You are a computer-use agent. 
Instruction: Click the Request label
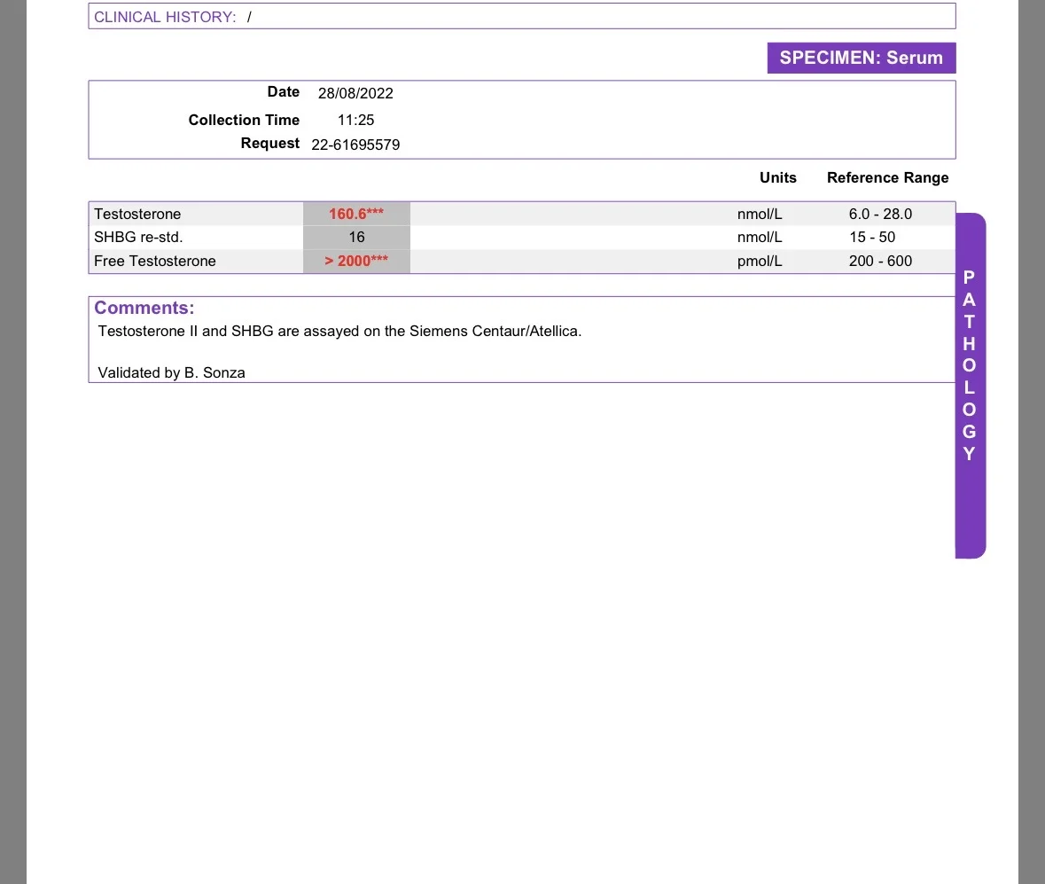[x=270, y=144]
